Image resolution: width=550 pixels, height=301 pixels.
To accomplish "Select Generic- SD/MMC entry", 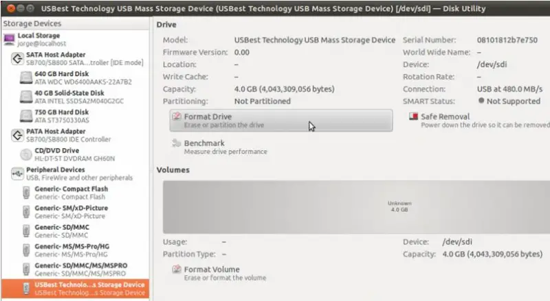I will pyautogui.click(x=75, y=231).
